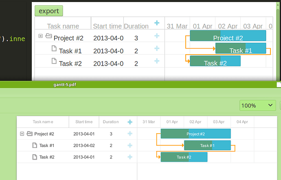Click the folder icon next to Project #2 in upper grid
The height and width of the screenshot is (180, 281).
[x=48, y=36]
